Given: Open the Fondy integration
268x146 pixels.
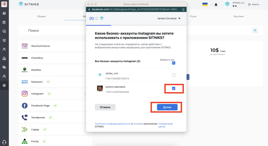Looking at the screenshot, I should click(52, 141).
